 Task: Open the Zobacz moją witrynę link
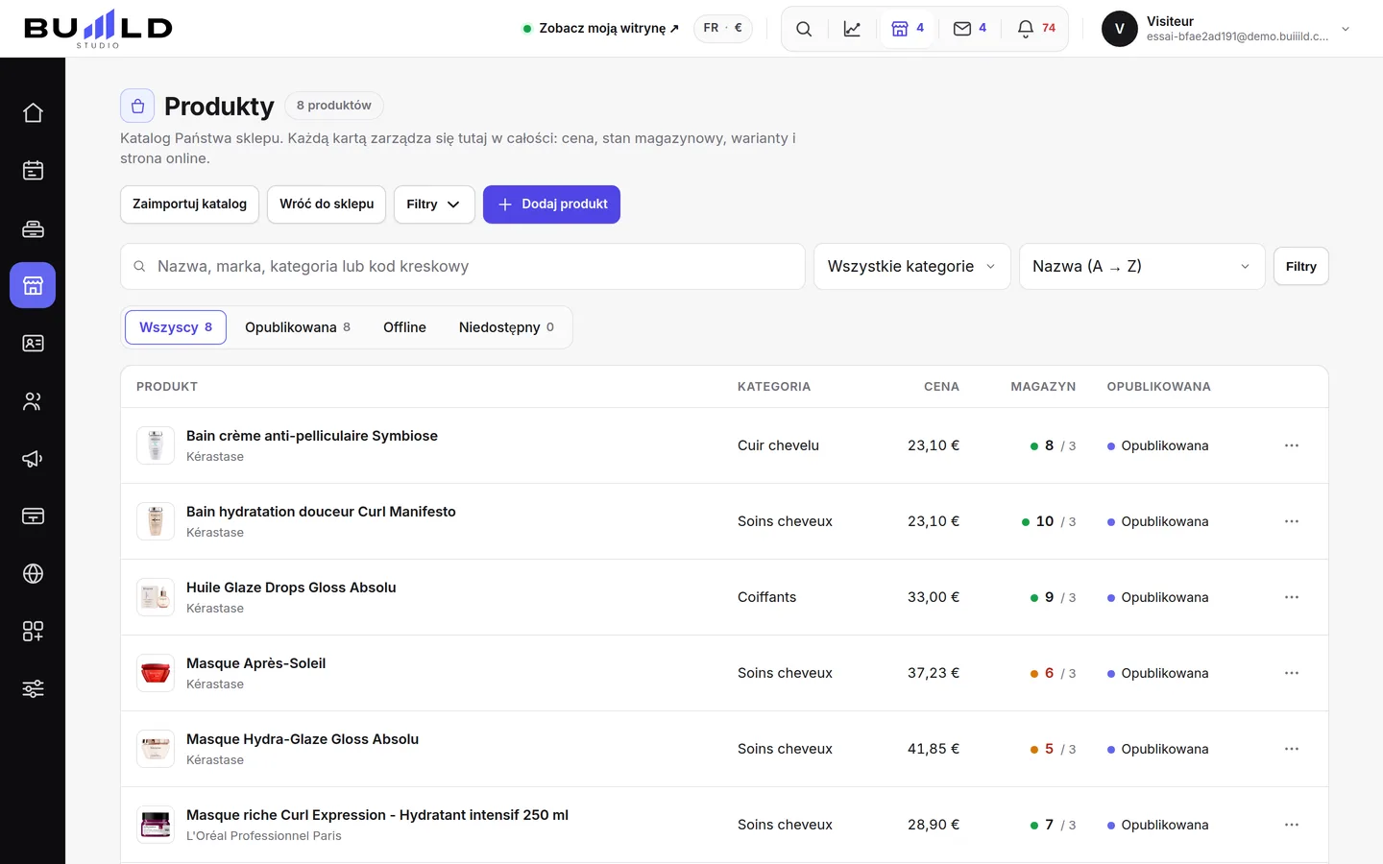pyautogui.click(x=601, y=29)
